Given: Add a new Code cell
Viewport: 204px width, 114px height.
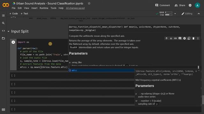Looking at the screenshot, I should coord(13,14).
